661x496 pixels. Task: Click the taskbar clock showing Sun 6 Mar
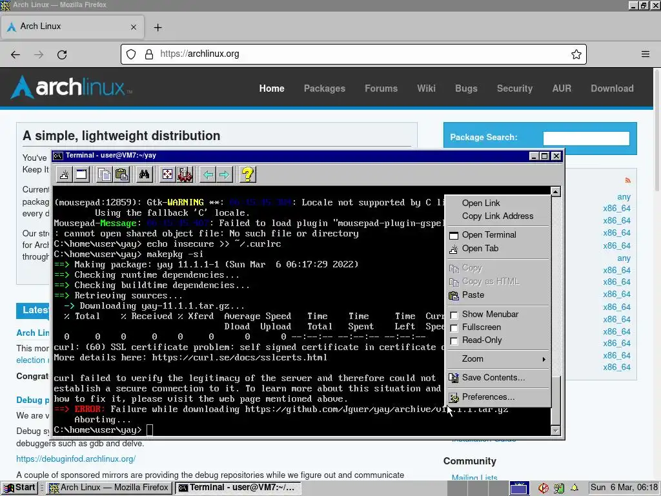point(624,488)
